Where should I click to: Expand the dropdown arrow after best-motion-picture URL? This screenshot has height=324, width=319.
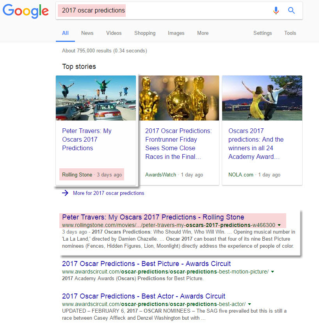pos(273,272)
